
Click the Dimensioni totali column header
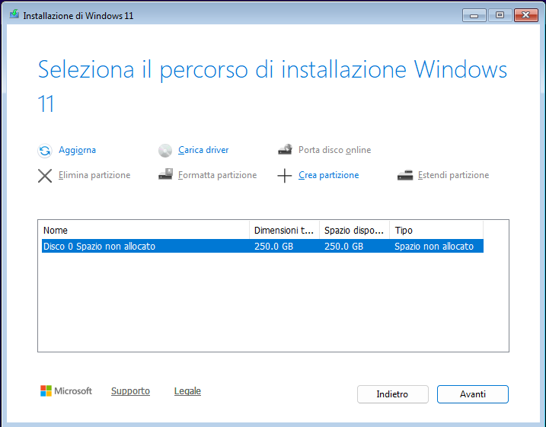[x=283, y=230]
